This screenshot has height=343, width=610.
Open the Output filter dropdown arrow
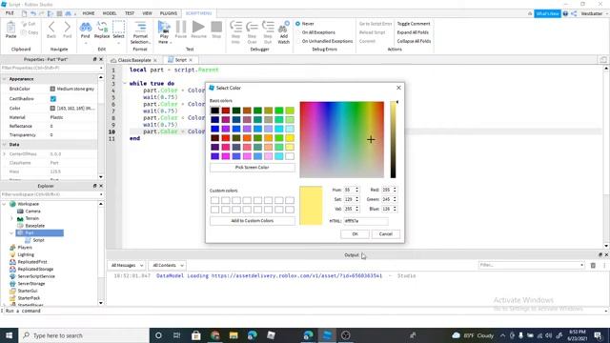(x=582, y=265)
